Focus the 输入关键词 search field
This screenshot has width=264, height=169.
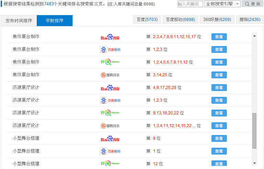pos(190,4)
